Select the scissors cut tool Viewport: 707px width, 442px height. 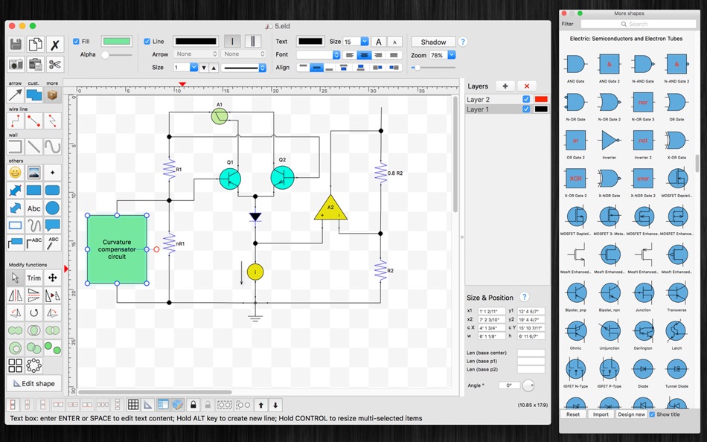coord(55,65)
